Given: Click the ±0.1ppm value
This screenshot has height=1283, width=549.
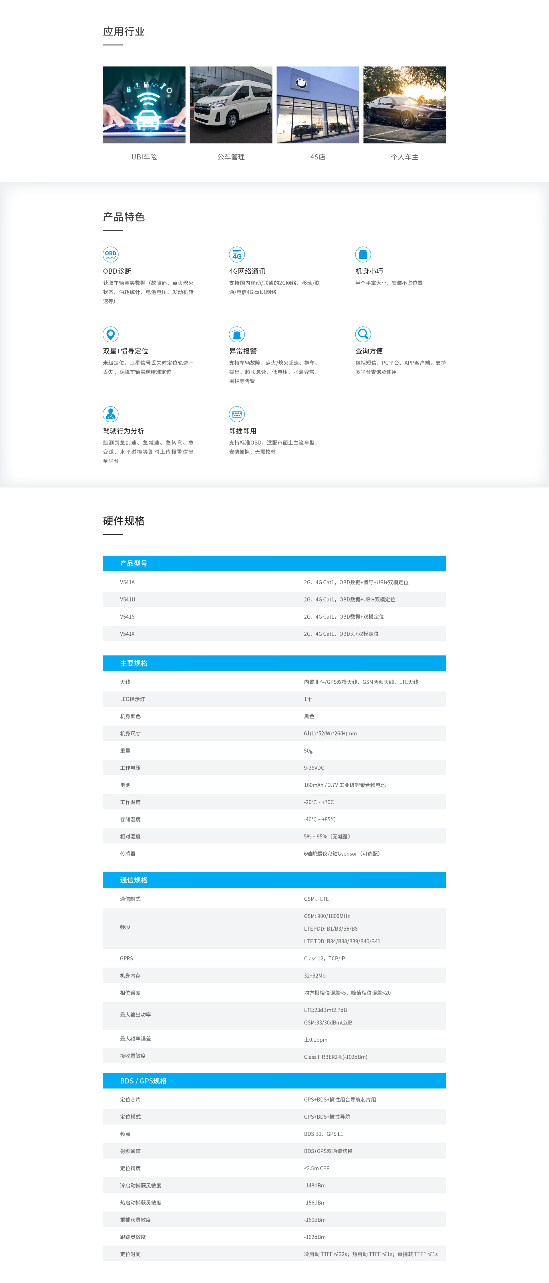Looking at the screenshot, I should click(x=316, y=1040).
